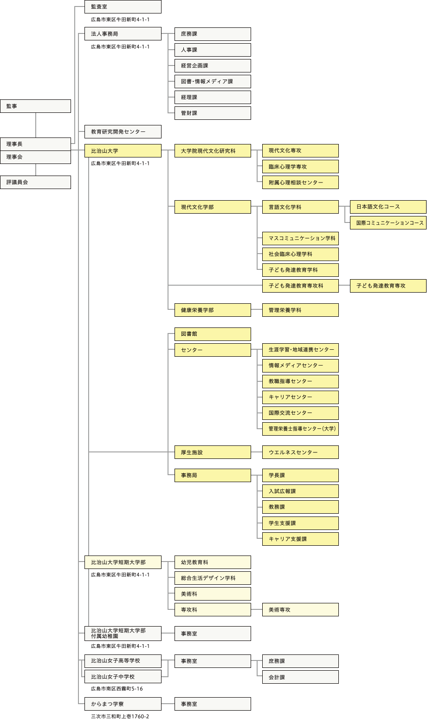Select the 専攻科 box
Screen dimensions: 427x719
click(x=213, y=609)
